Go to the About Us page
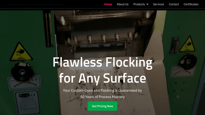The width and height of the screenshot is (205, 115). (x=123, y=4)
